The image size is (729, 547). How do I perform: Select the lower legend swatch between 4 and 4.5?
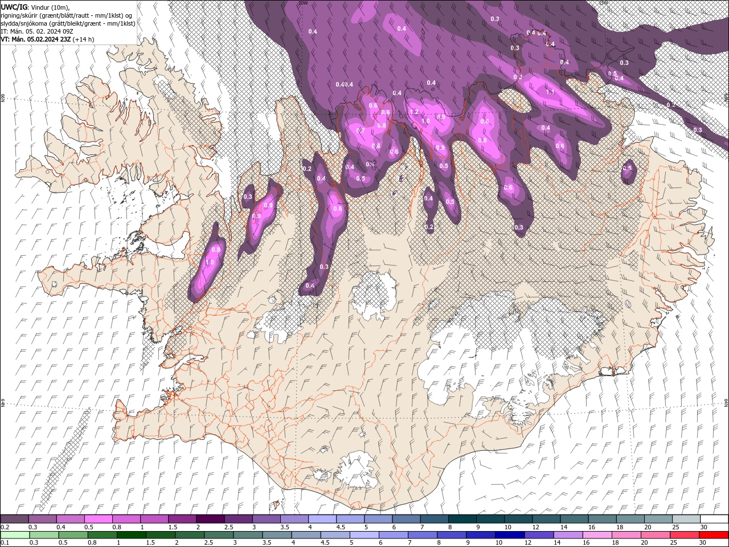click(x=305, y=535)
